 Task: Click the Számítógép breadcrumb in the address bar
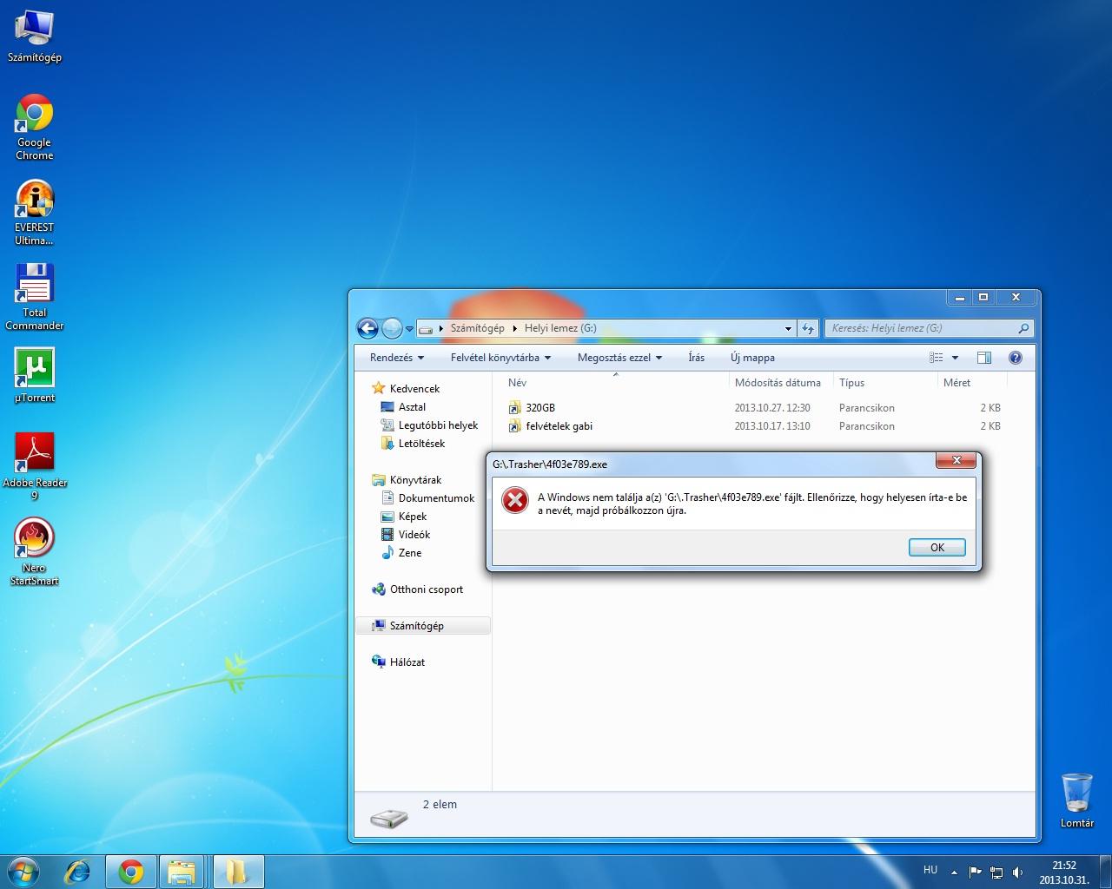coord(477,328)
